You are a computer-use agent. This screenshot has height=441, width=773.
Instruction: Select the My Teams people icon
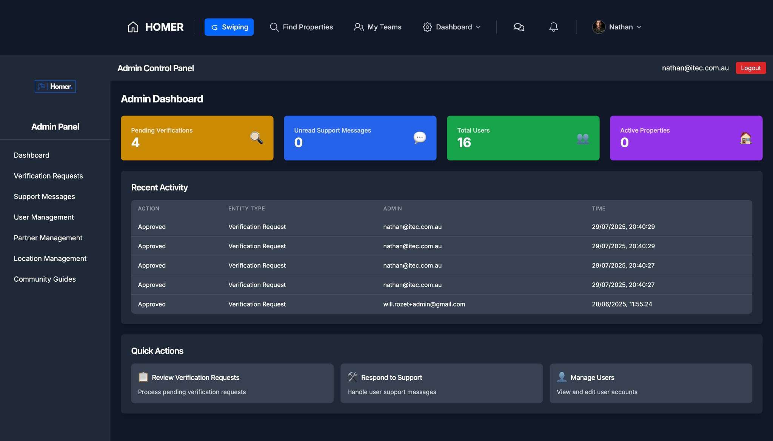pos(358,27)
